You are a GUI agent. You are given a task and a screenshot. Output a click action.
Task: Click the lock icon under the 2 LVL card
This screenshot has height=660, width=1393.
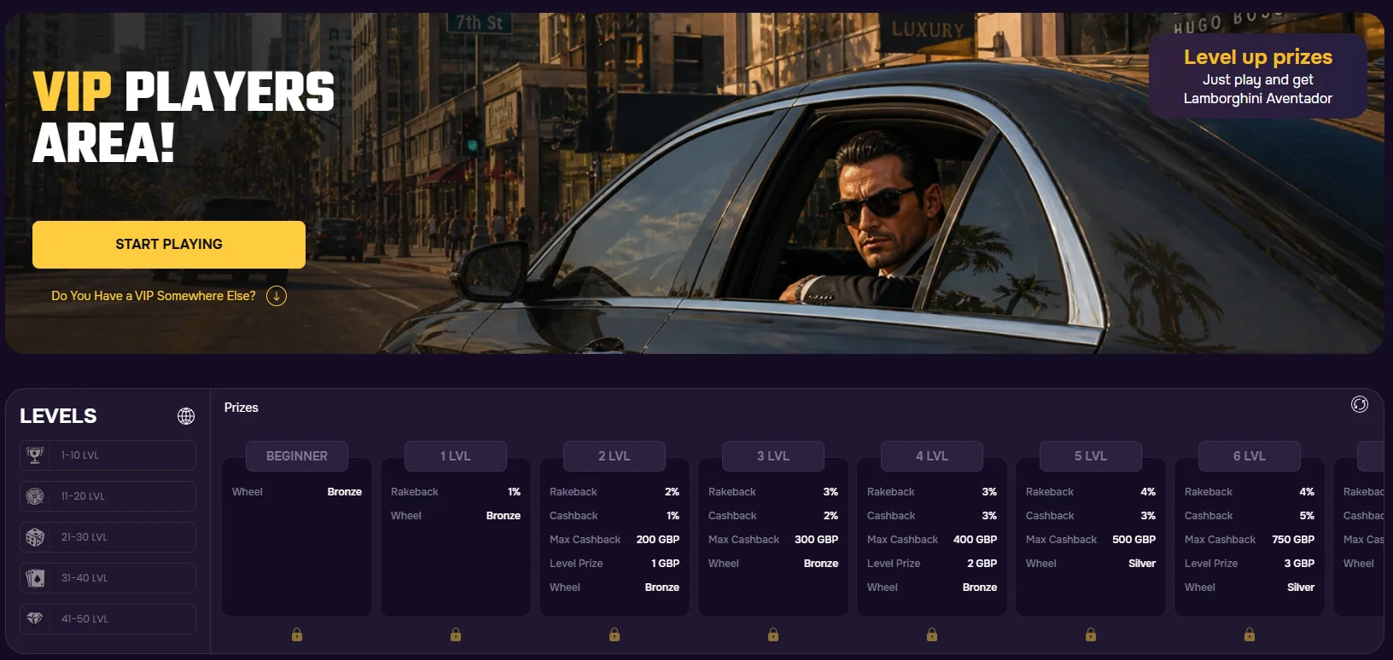[x=615, y=634]
